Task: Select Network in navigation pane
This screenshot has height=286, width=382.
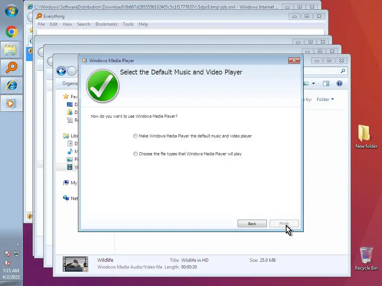Action: (x=71, y=198)
